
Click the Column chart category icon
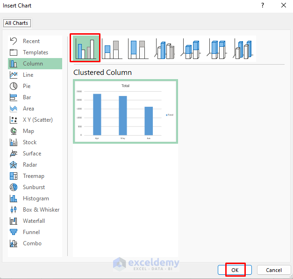(14, 64)
